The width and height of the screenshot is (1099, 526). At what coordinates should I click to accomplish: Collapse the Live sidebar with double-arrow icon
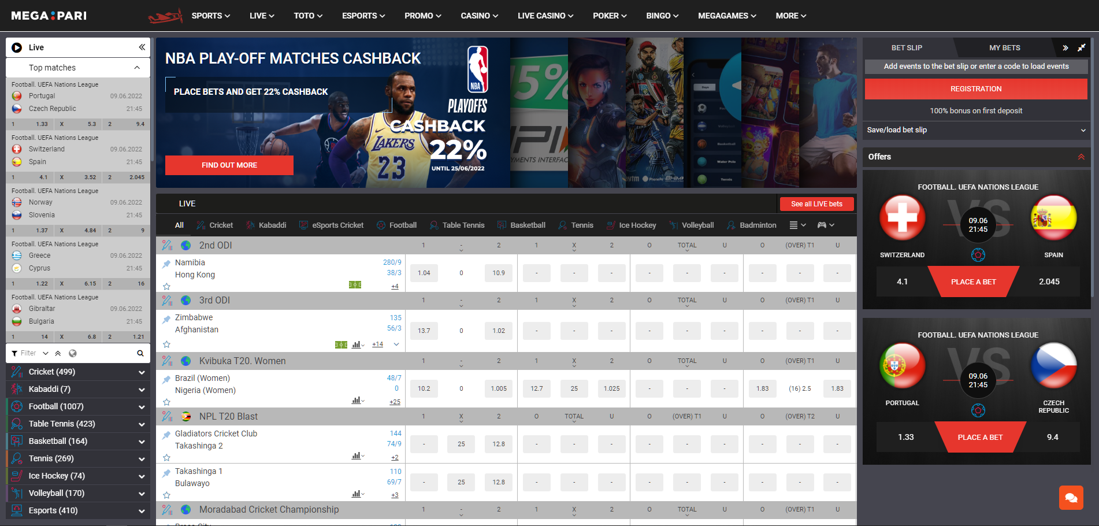tap(142, 47)
